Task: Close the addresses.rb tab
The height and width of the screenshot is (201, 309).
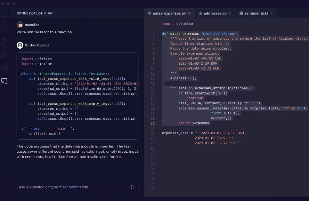Action: click(x=230, y=13)
